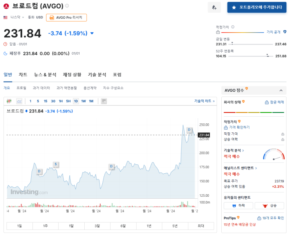The image size is (290, 235).
Task: Click the 잠금 해제 link
Action: point(274,102)
